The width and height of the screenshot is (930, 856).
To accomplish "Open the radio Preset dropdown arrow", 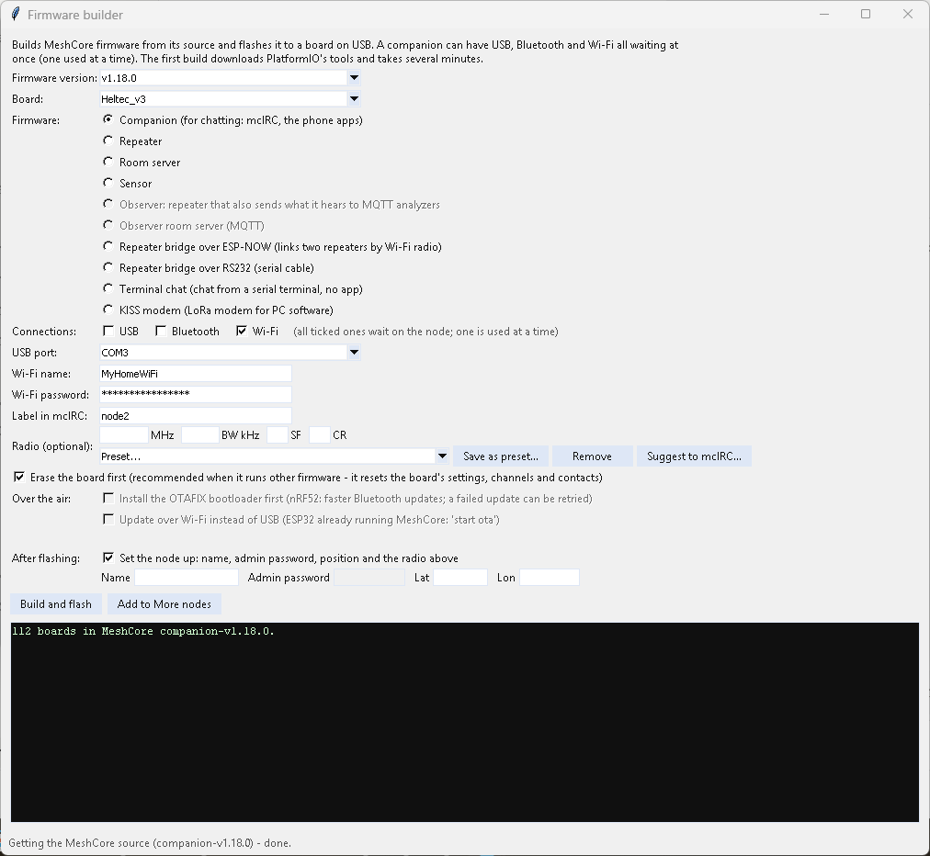I will point(442,456).
